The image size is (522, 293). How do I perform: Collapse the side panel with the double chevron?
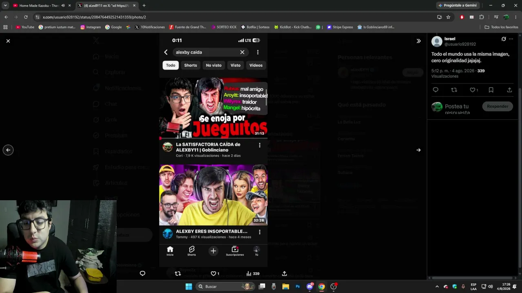coord(418,41)
